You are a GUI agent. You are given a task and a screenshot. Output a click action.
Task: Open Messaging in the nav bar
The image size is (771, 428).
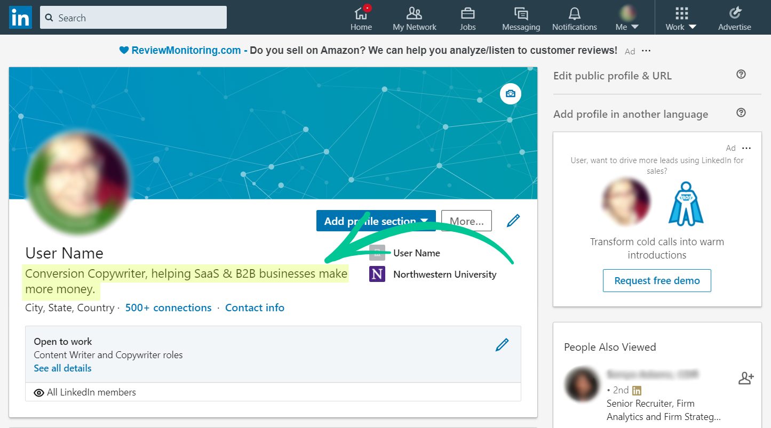[521, 18]
